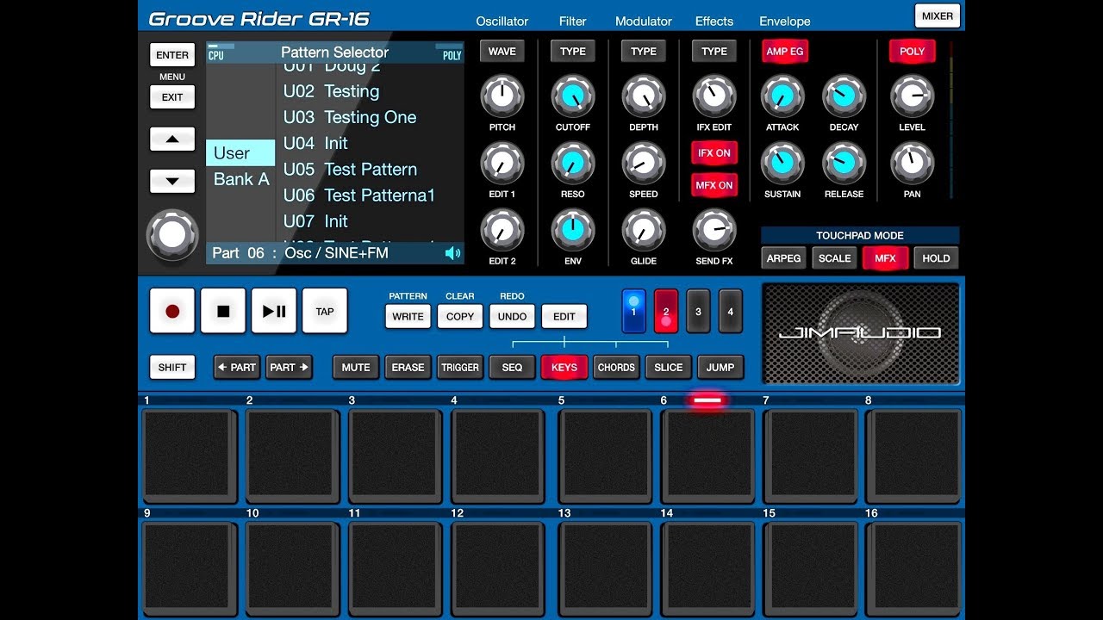Select bar button 2
Viewport: 1103px width, 620px height.
[x=666, y=311]
